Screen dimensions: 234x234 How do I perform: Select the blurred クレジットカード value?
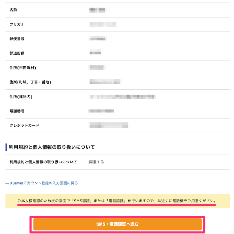[x=109, y=125]
